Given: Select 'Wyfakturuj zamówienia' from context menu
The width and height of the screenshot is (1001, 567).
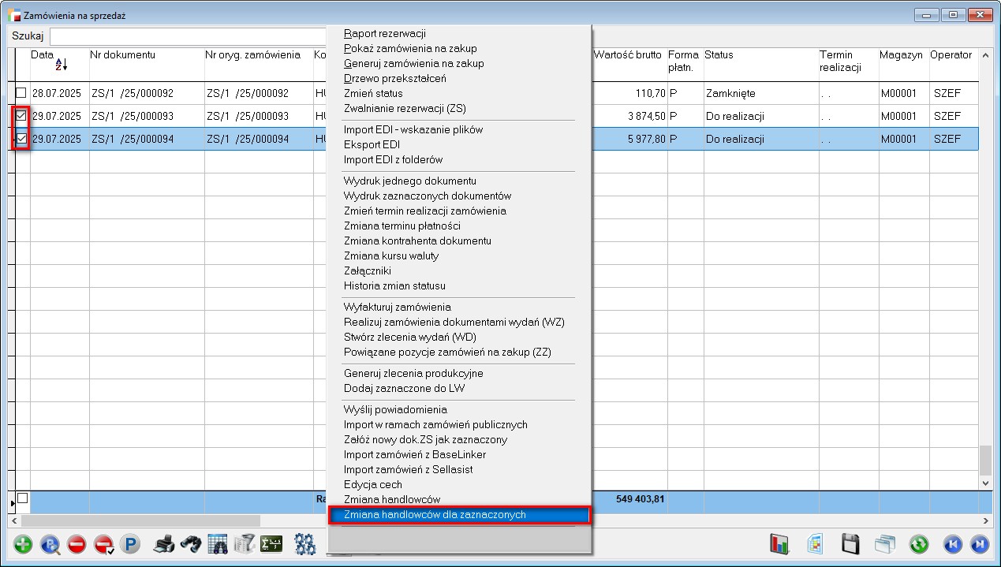Looking at the screenshot, I should 398,307.
